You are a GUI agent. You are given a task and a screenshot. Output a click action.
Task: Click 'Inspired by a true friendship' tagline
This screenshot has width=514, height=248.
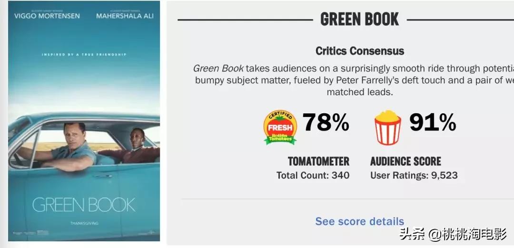pyautogui.click(x=84, y=55)
